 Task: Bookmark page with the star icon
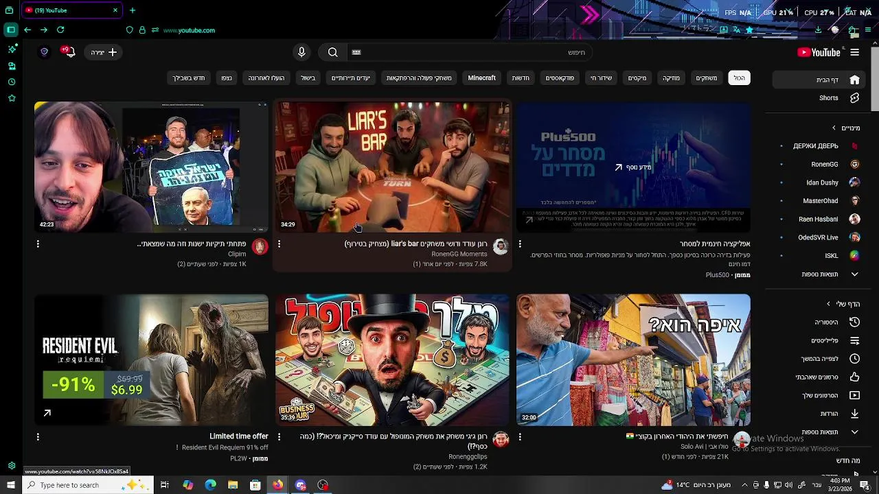pos(749,30)
